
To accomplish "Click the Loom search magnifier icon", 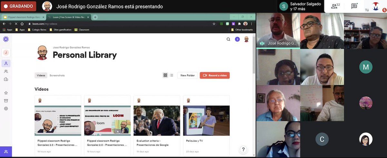I will [x=228, y=39].
